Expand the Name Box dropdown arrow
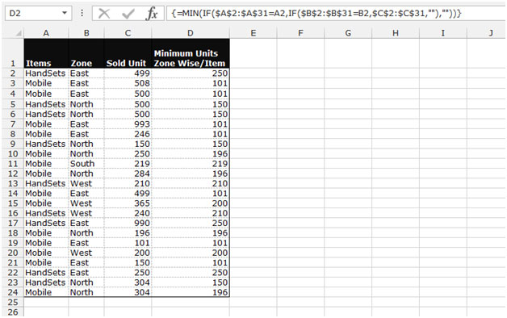507x318 pixels. tap(65, 13)
